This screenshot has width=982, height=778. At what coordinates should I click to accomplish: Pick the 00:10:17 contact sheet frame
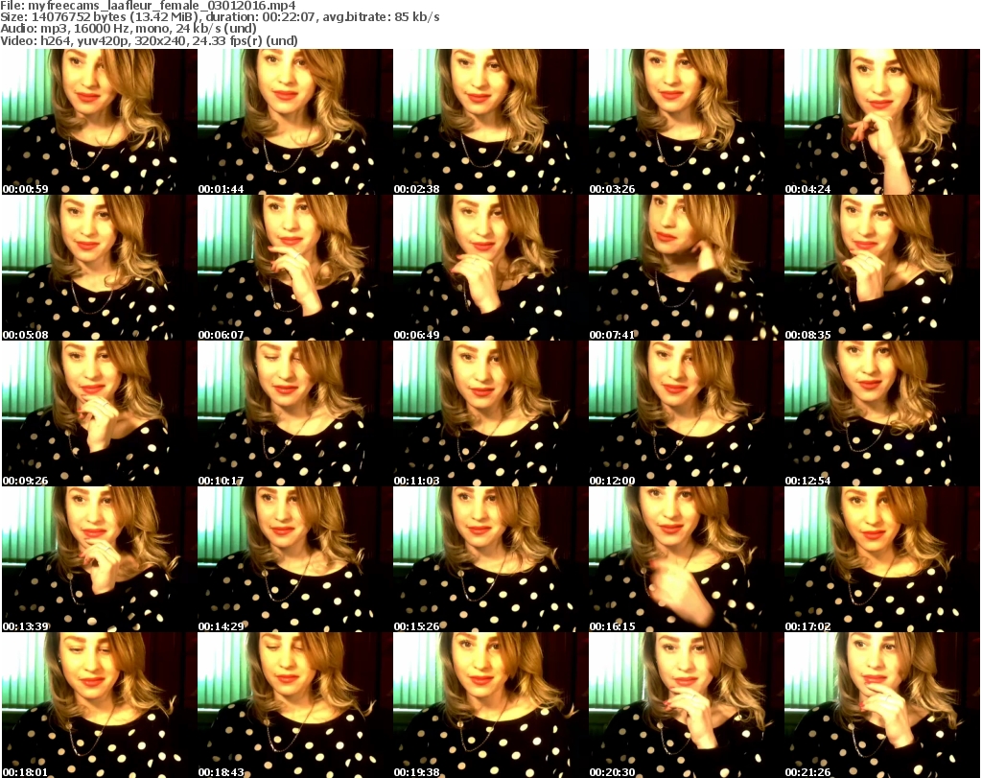pyautogui.click(x=295, y=413)
